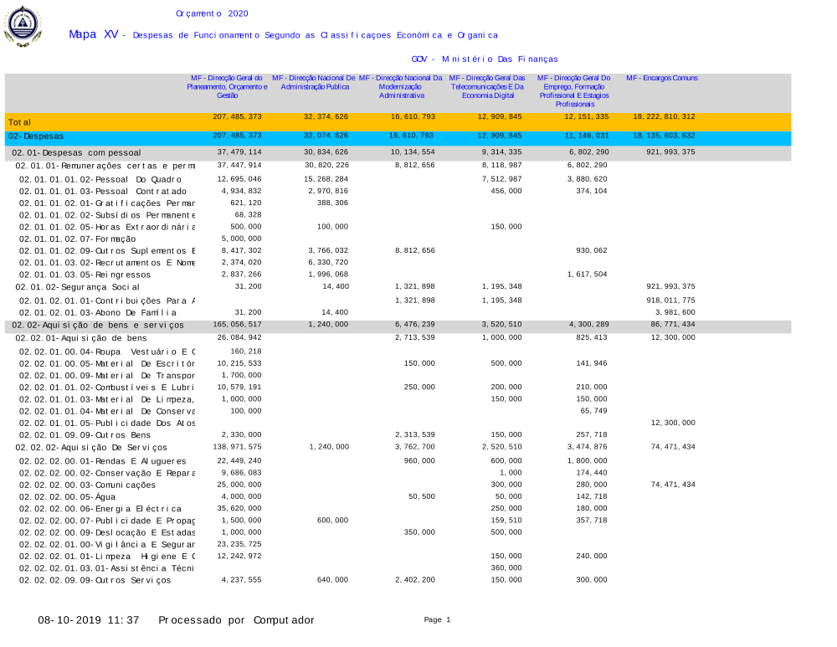The image size is (837, 647).
Task: Click the Total value 18,222,810,312
Action: coord(664,116)
